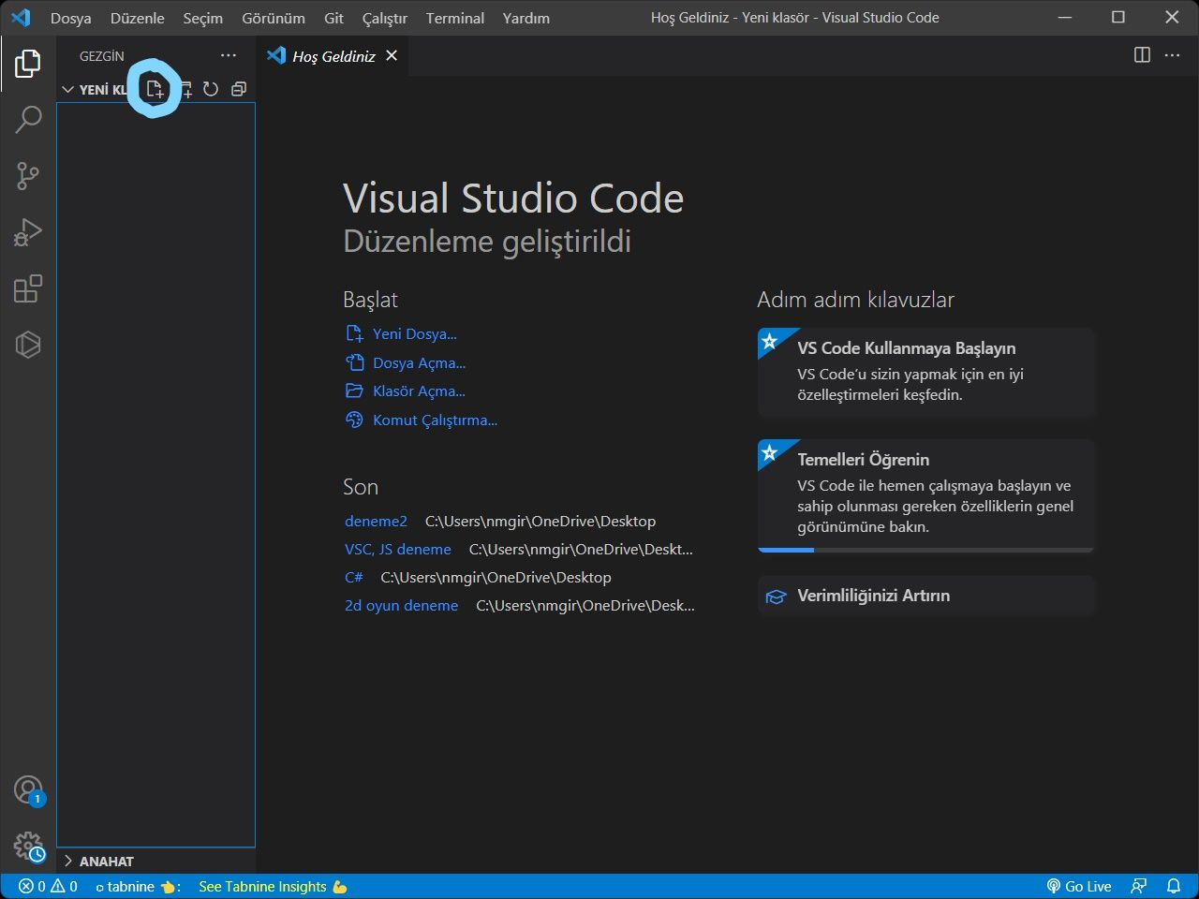Open the Dosya menu
This screenshot has width=1199, height=899.
(x=70, y=18)
